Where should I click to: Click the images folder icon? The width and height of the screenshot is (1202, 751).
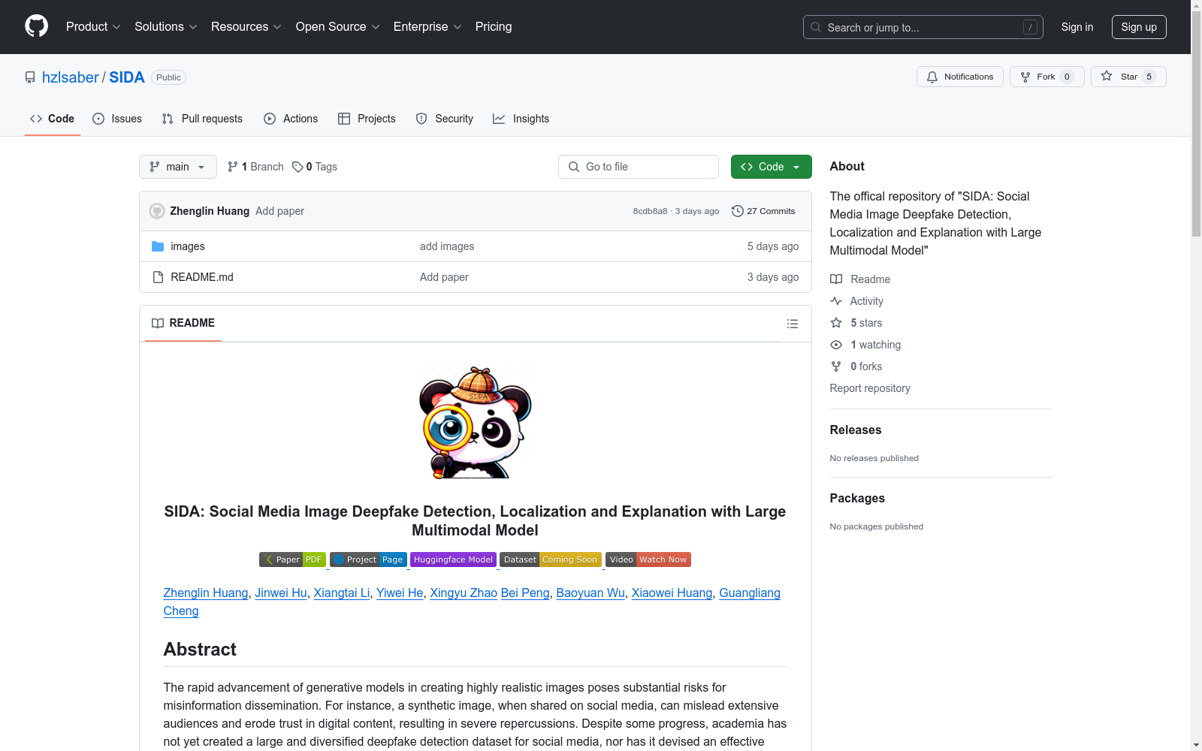click(x=158, y=246)
